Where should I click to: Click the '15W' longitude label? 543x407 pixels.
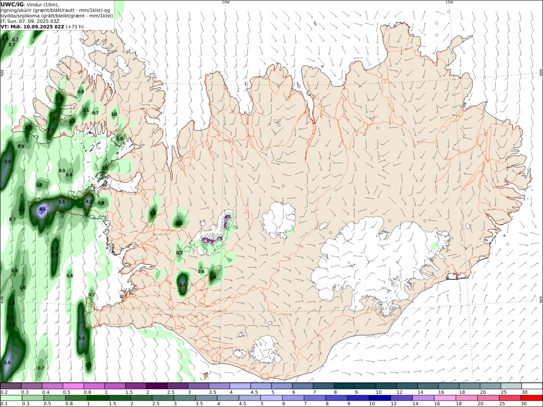[449, 2]
